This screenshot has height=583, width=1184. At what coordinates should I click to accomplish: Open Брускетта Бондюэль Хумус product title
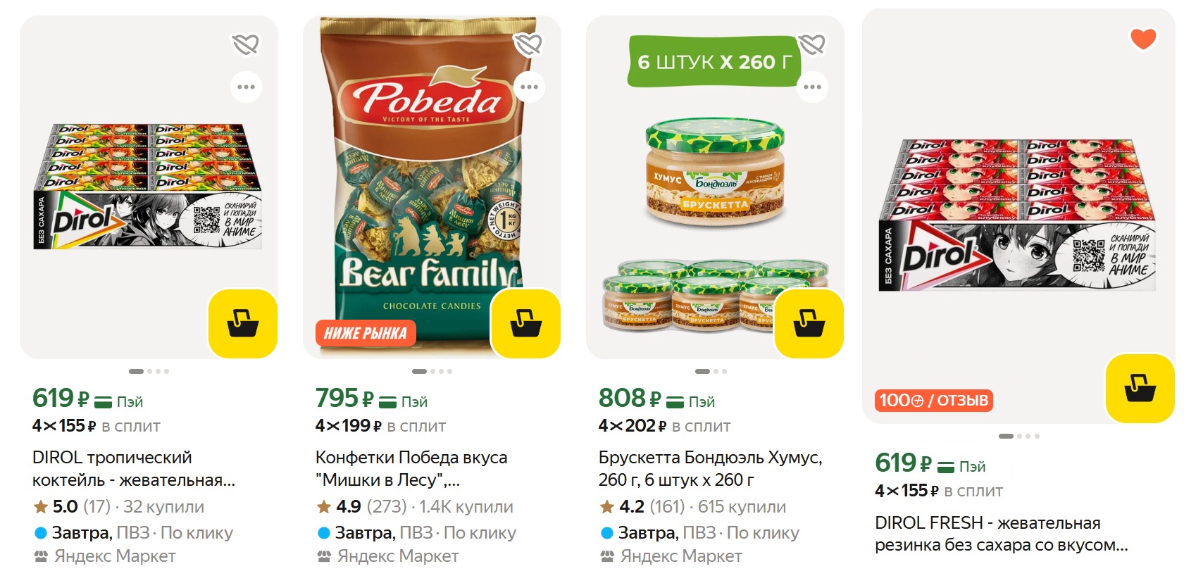tap(710, 468)
